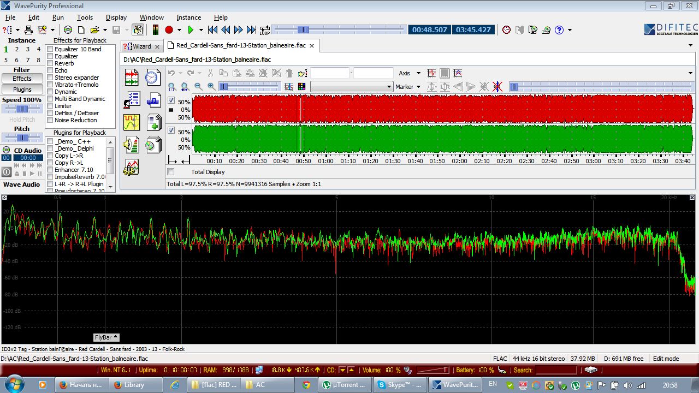Open the Axis dropdown
The width and height of the screenshot is (699, 393).
pos(419,73)
